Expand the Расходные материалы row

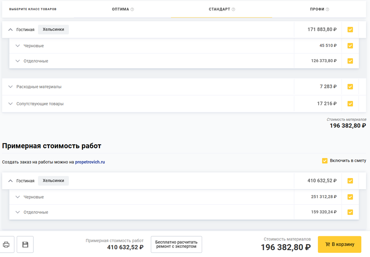11,87
